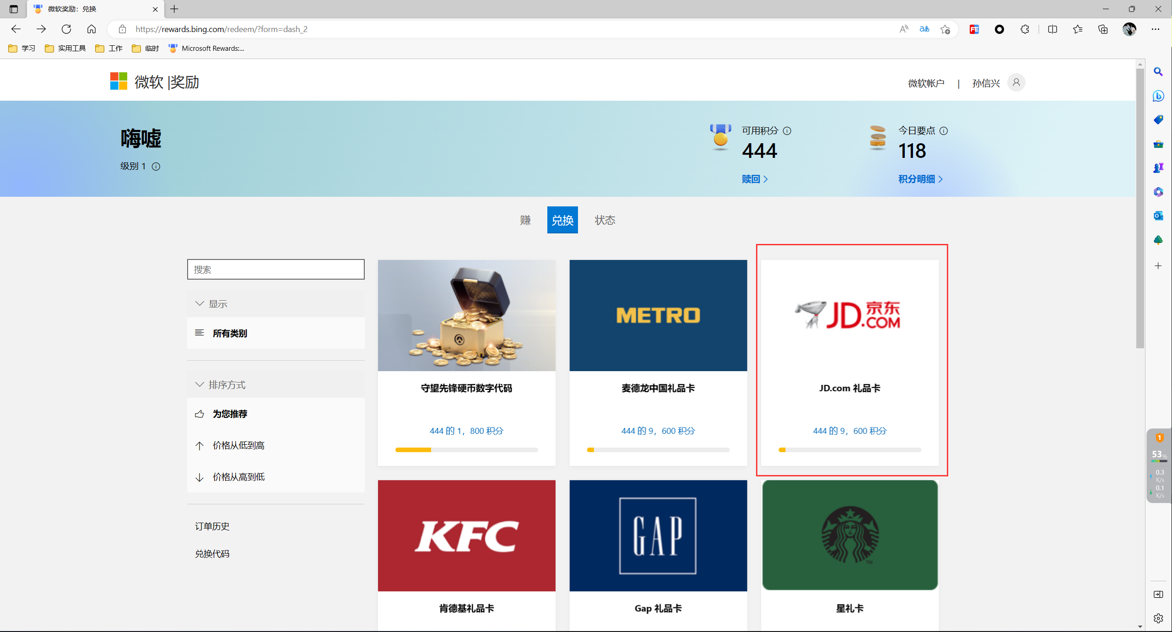Add this page to favorites
Screen dimensions: 1172x632
click(945, 29)
